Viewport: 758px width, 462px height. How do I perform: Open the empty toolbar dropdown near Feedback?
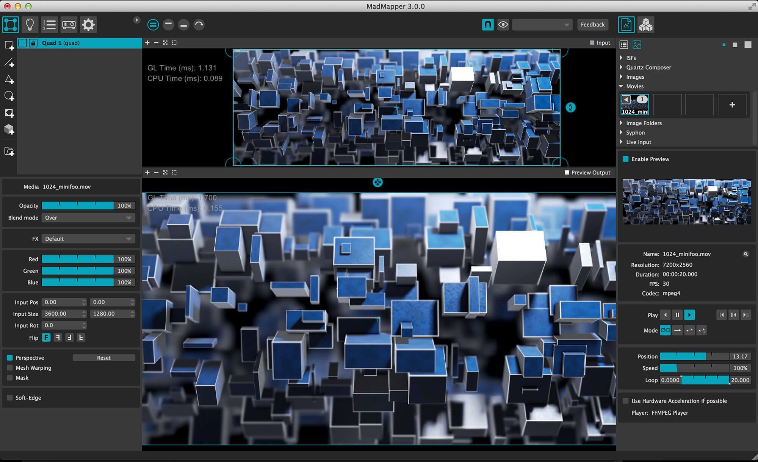coord(542,25)
